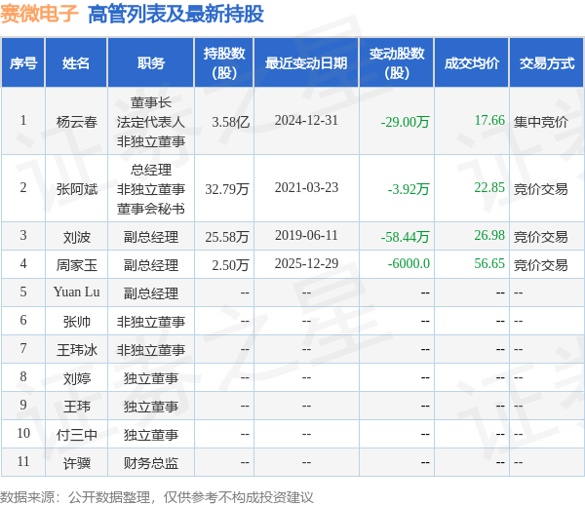This screenshot has width=585, height=506.
Task: Click the 变动股数(股) column header
Action: click(397, 63)
